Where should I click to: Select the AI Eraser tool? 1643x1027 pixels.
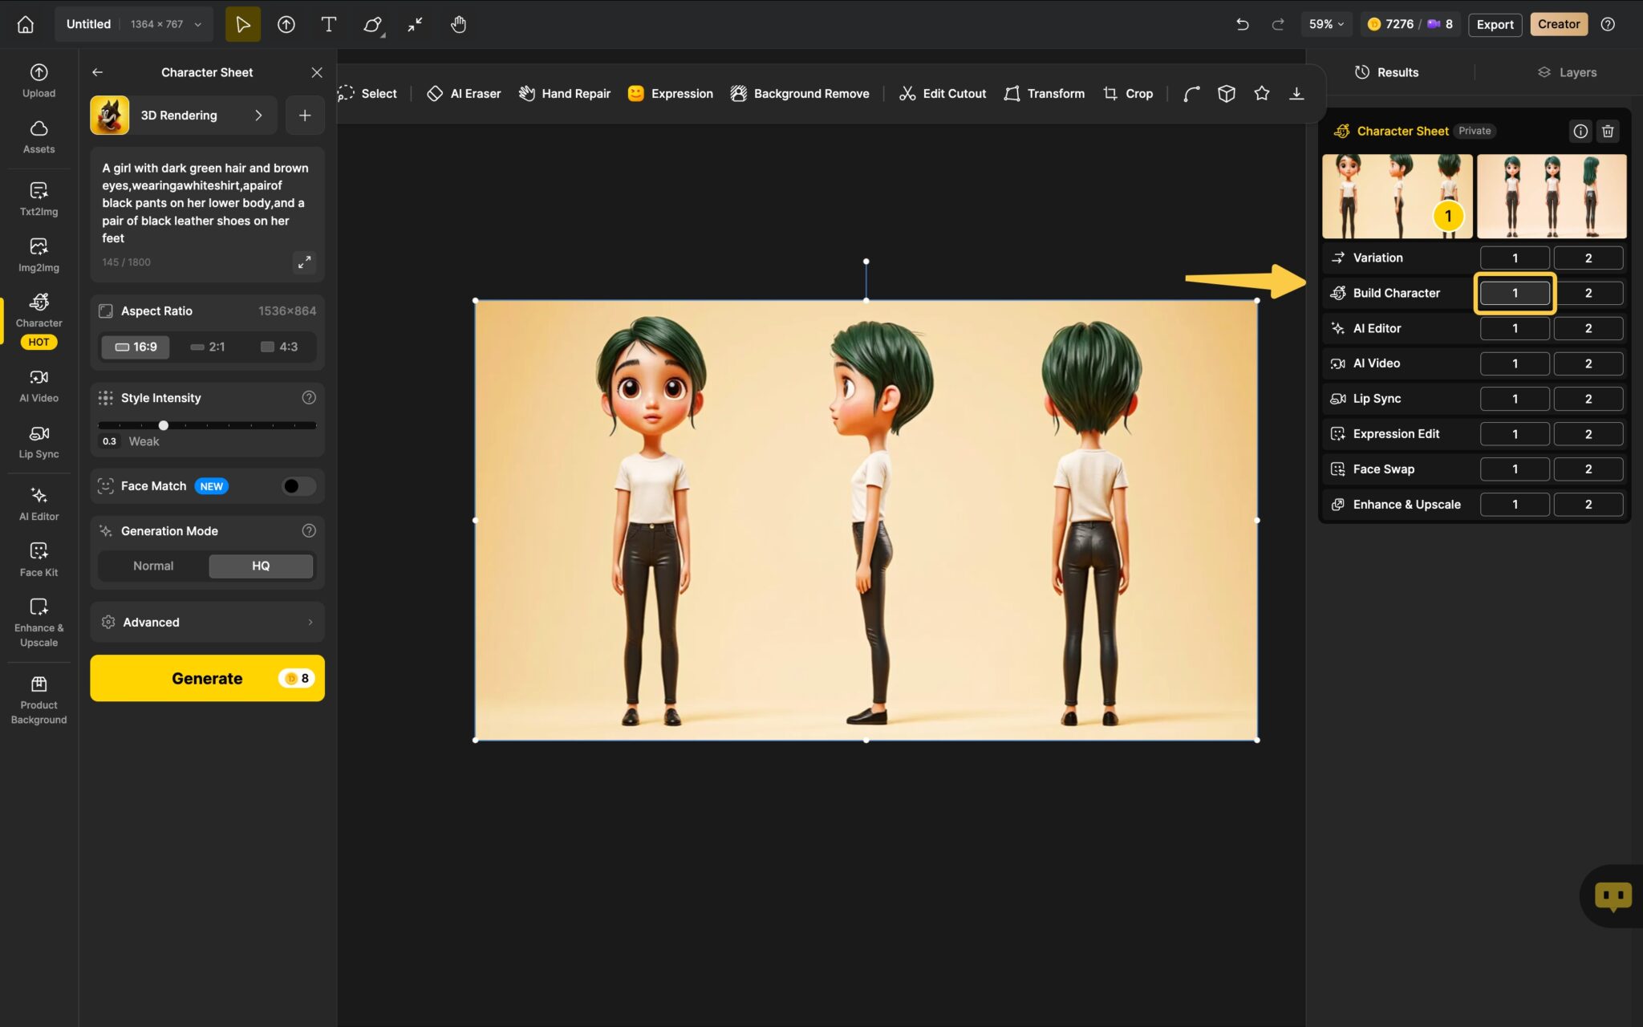pos(462,93)
